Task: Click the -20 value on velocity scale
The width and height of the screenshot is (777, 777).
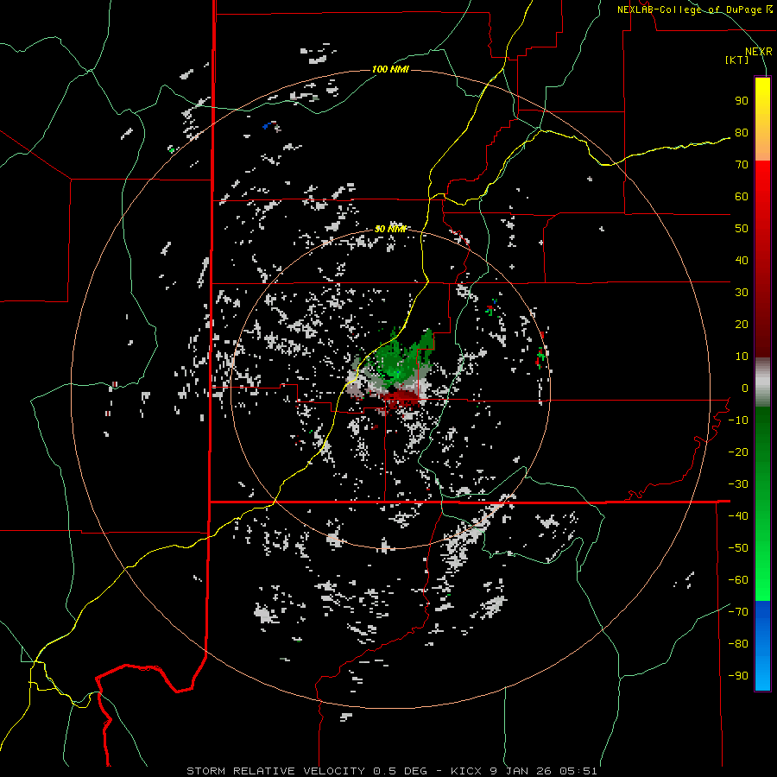Action: (x=738, y=452)
